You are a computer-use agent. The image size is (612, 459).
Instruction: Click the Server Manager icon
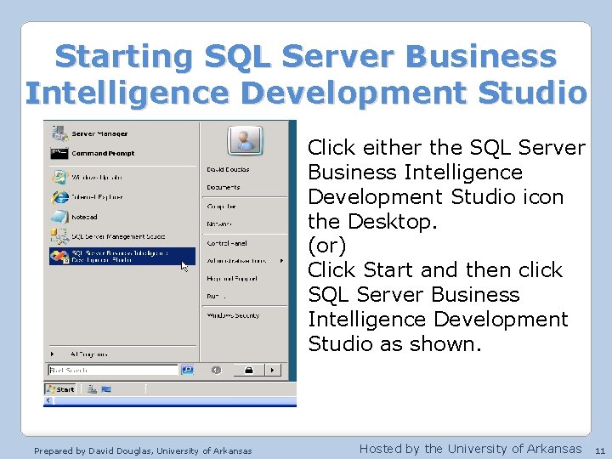[59, 133]
